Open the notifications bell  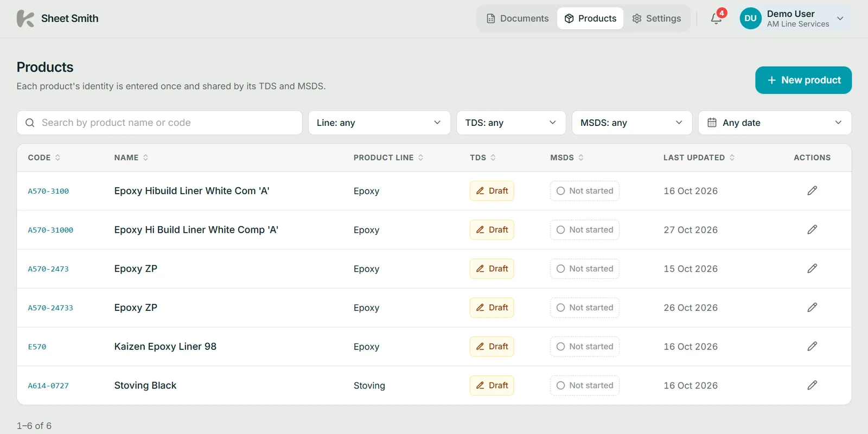[x=716, y=18]
